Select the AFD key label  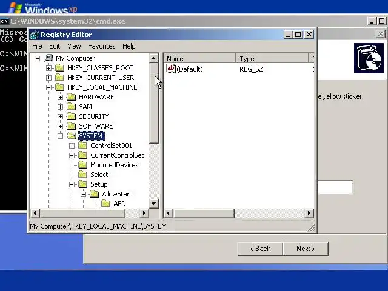pos(119,204)
